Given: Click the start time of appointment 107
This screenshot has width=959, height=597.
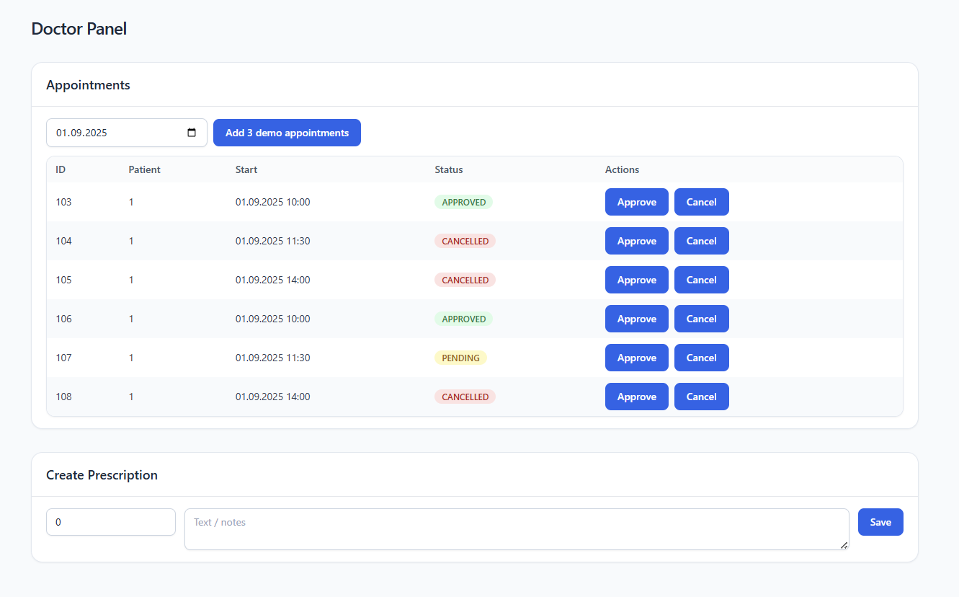Looking at the screenshot, I should click(273, 358).
